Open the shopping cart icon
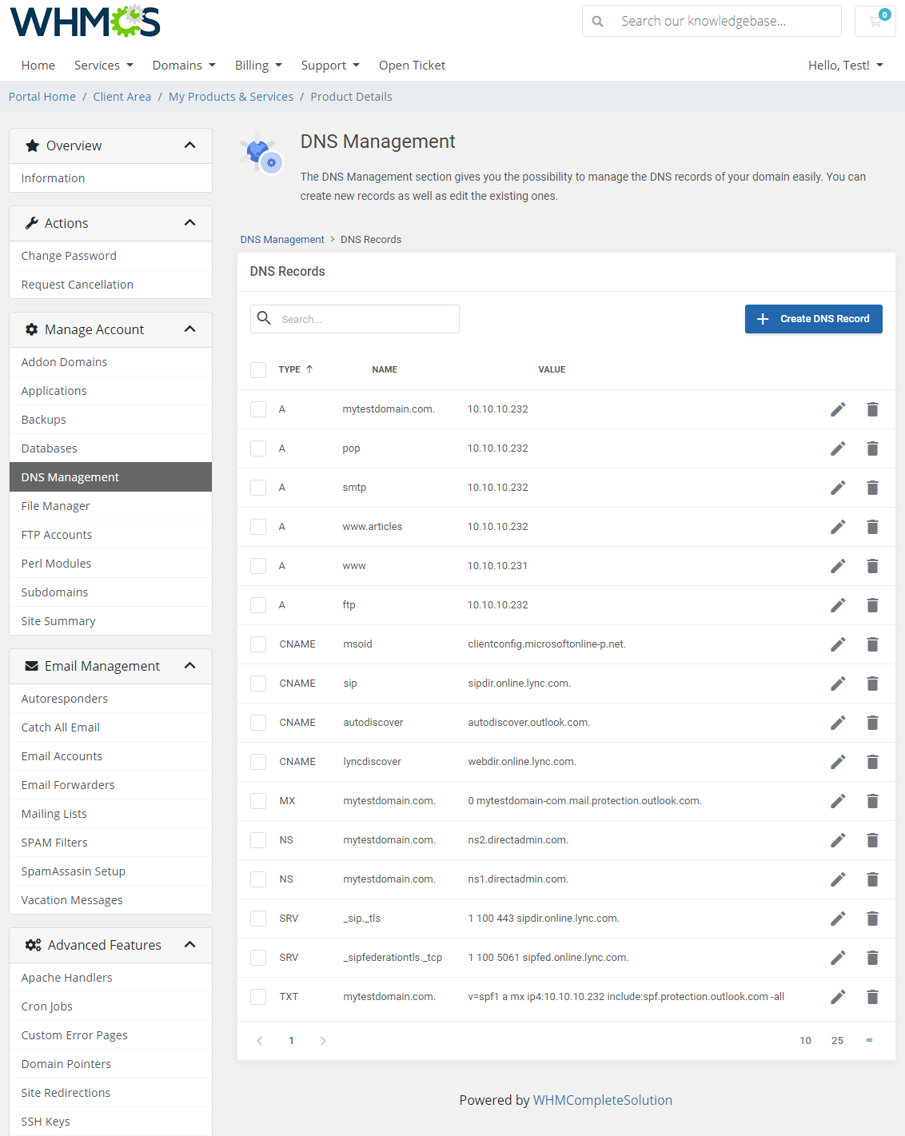 coord(875,21)
